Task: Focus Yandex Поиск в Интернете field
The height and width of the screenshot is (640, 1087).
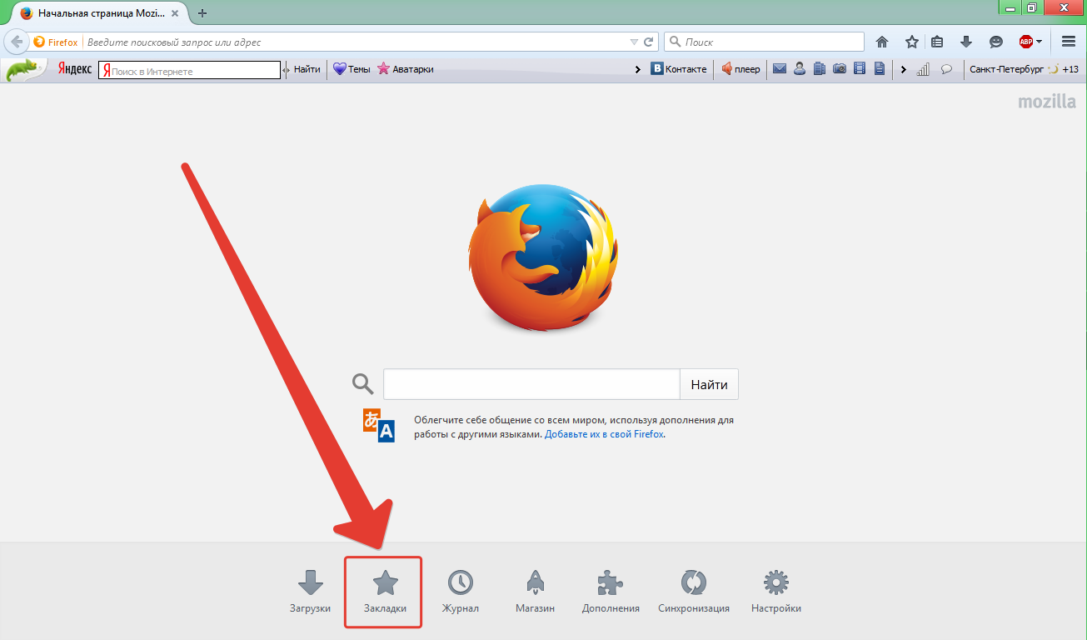Action: (189, 70)
